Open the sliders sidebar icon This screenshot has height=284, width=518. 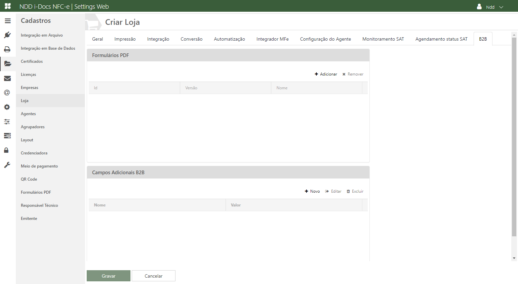pos(7,122)
